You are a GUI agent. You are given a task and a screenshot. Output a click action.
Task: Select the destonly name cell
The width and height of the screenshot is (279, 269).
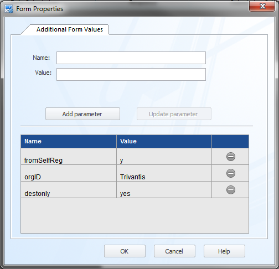(x=69, y=190)
